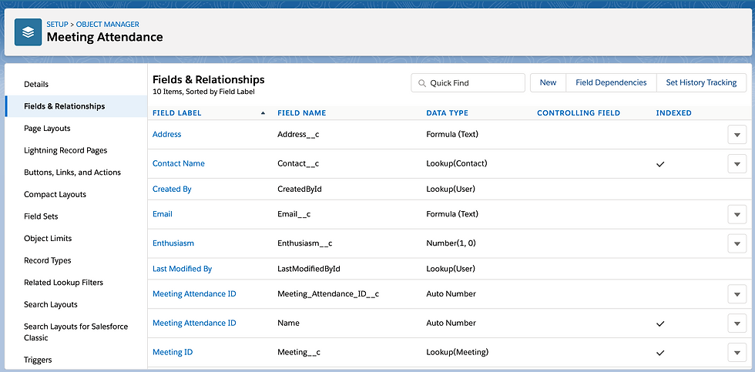This screenshot has height=372, width=755.
Task: Click the Quick Find magnifier icon
Action: click(x=422, y=83)
